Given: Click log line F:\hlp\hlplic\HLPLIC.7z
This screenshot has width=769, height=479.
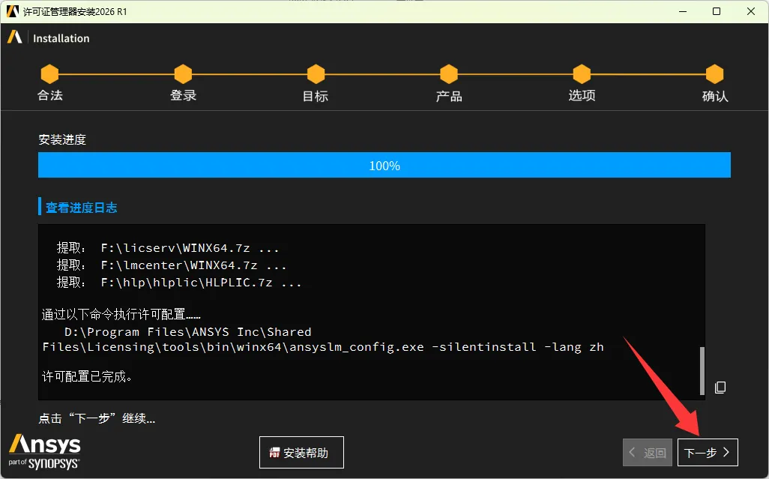Looking at the screenshot, I should (179, 283).
